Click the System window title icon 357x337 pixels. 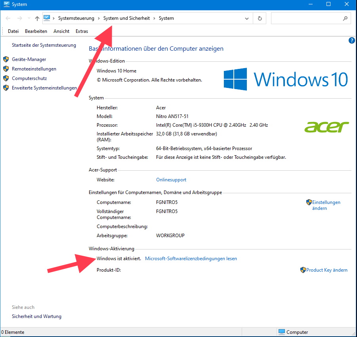click(x=7, y=4)
